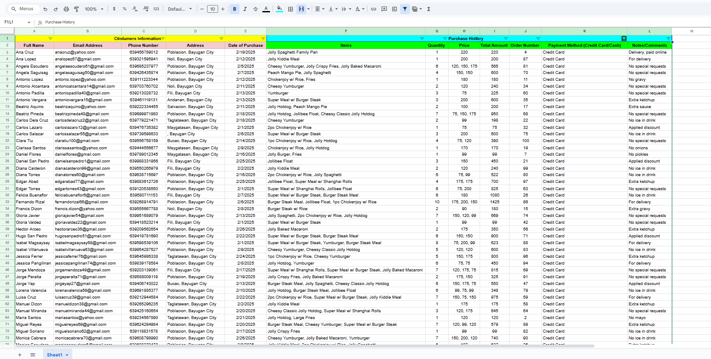The width and height of the screenshot is (711, 359).
Task: Open filter for column D
Action: click(221, 39)
